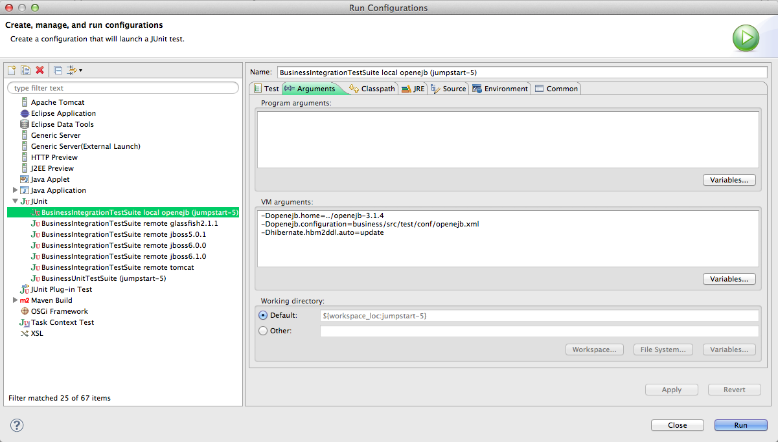The height and width of the screenshot is (442, 778).
Task: Select BusinessIntegrationTestSuite remote jboss6.1.0
Action: [x=124, y=256]
